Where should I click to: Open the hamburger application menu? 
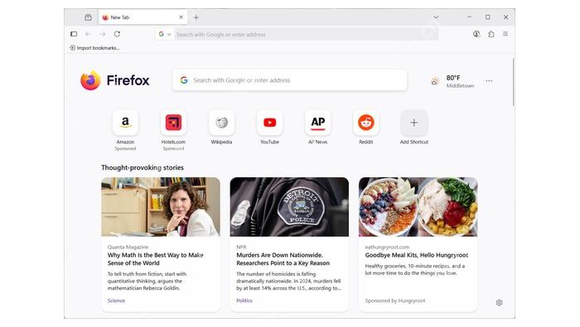coord(505,34)
